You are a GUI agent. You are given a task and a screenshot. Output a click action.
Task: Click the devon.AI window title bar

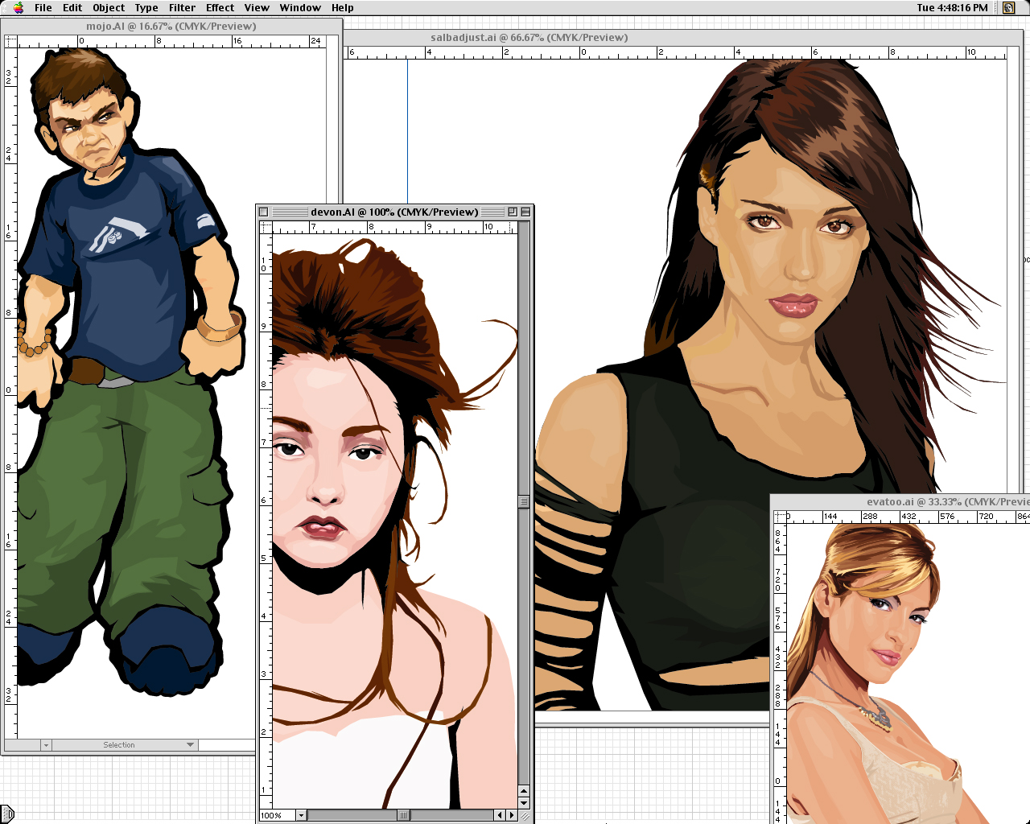[x=394, y=212]
